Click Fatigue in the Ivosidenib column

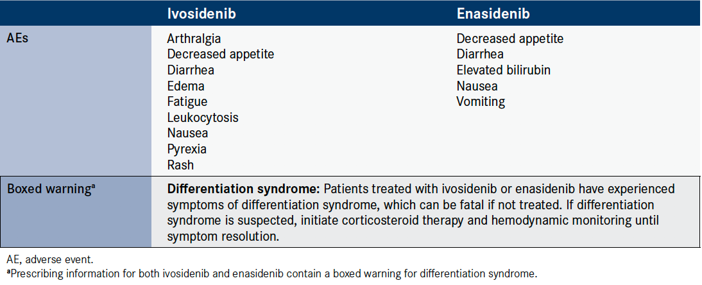(187, 101)
